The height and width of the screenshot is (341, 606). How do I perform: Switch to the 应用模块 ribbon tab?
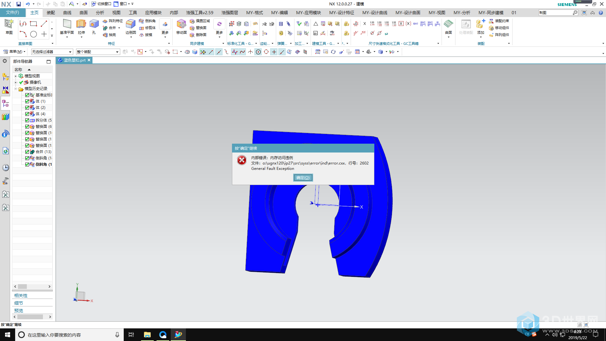[x=153, y=13]
